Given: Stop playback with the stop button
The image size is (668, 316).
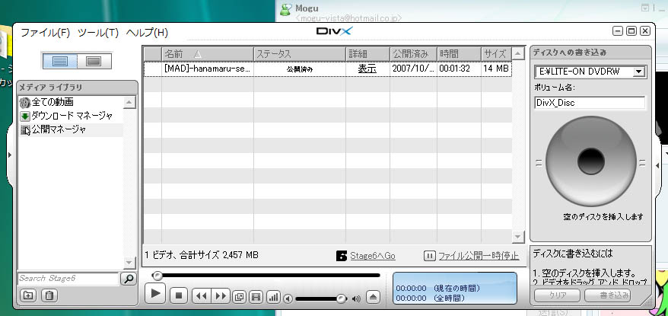Looking at the screenshot, I should click(179, 295).
